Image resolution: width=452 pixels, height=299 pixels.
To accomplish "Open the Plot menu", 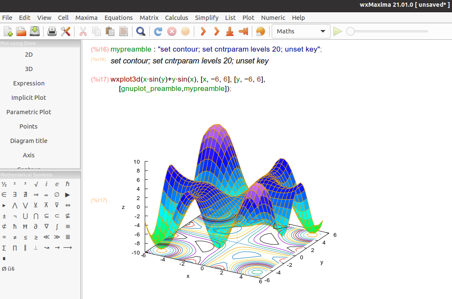I will click(x=248, y=18).
